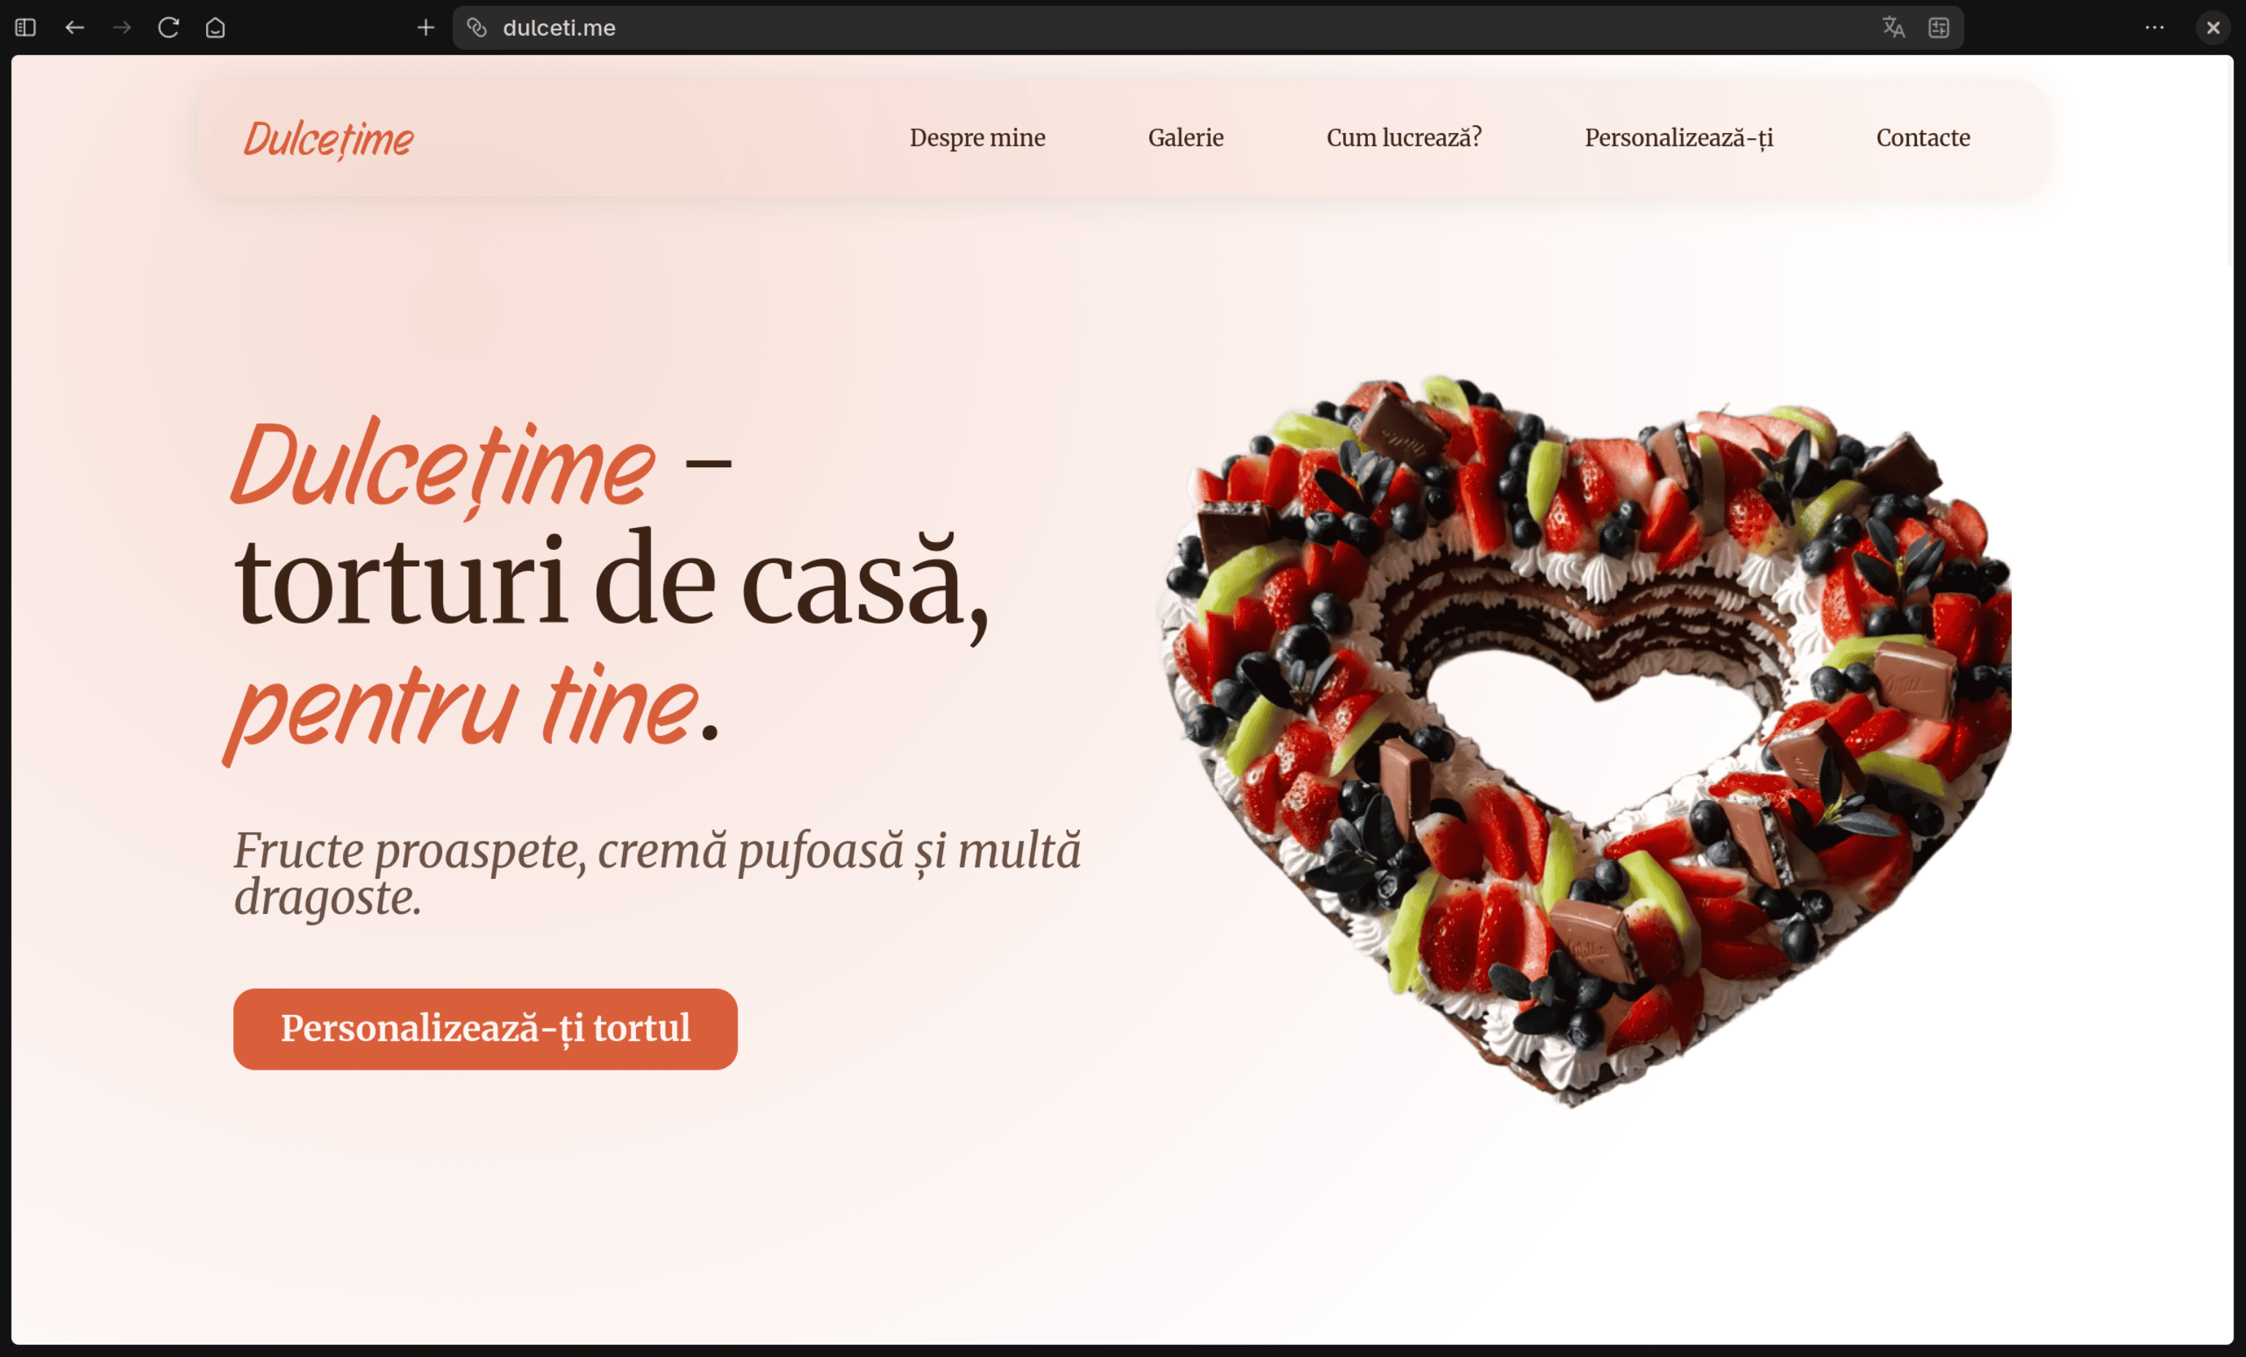Select the Cum lucrează? nav link

1404,137
